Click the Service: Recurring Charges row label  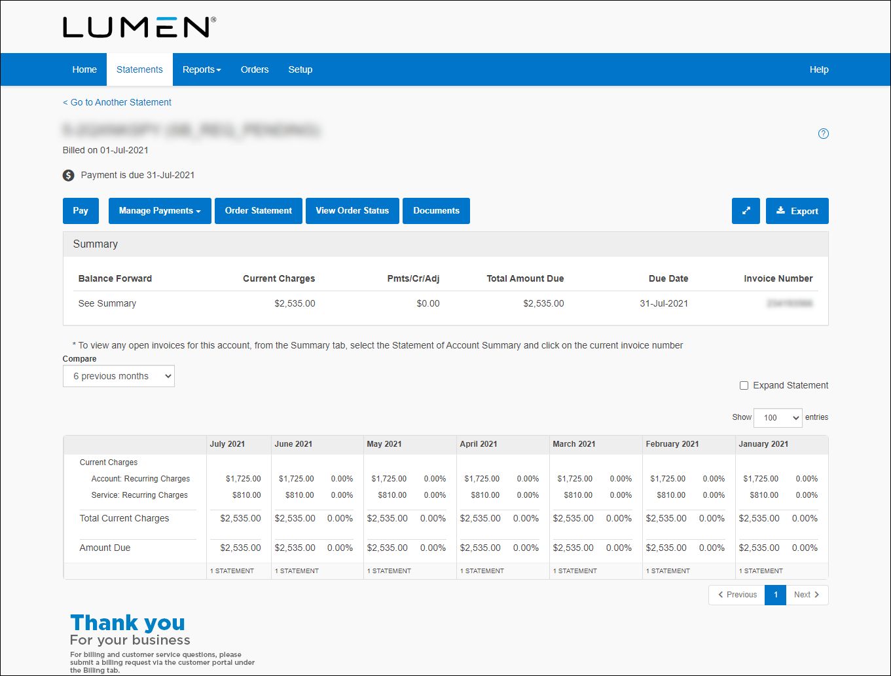click(x=139, y=495)
